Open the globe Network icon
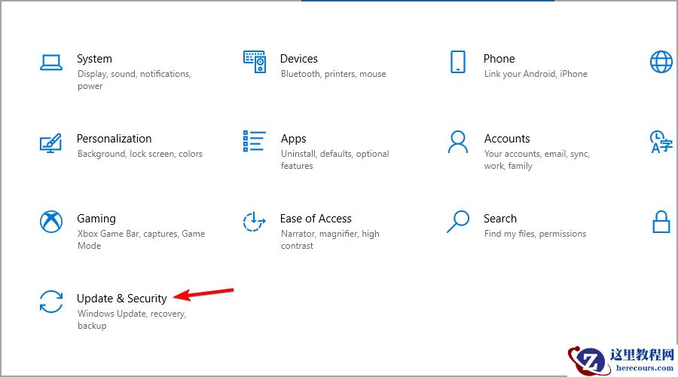The width and height of the screenshot is (678, 377). click(x=661, y=62)
